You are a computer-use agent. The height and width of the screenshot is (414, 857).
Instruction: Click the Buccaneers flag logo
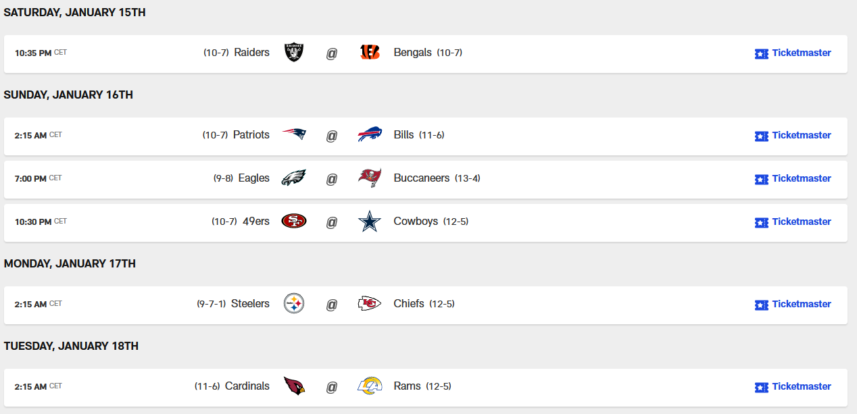370,178
